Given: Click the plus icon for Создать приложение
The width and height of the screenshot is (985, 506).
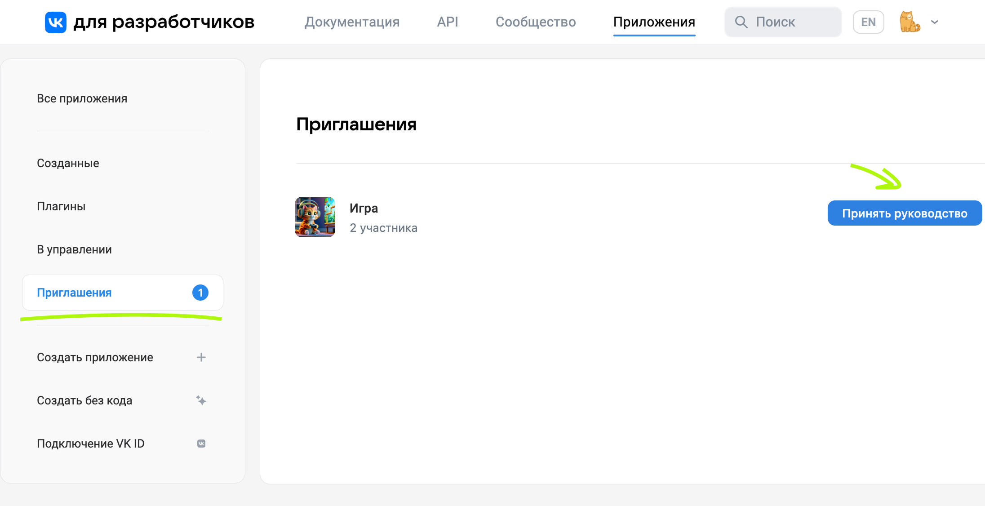Looking at the screenshot, I should coord(201,357).
